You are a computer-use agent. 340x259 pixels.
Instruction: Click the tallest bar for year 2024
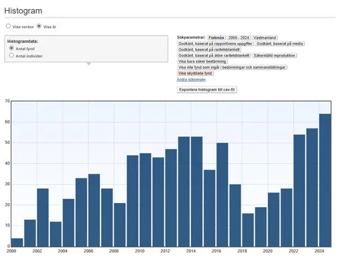click(x=325, y=180)
